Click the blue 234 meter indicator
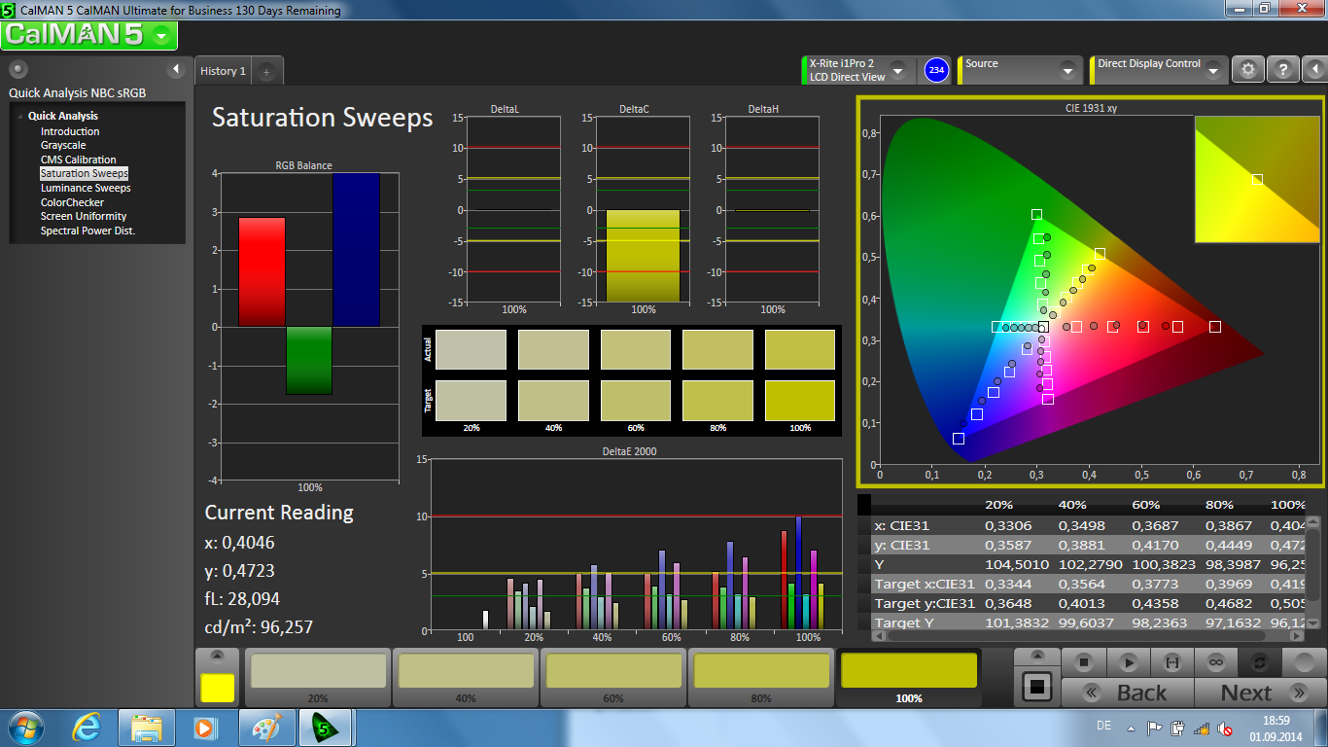 click(x=936, y=70)
